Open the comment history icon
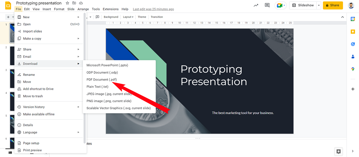Viewport: 359px width, 157px height. pos(267,5)
